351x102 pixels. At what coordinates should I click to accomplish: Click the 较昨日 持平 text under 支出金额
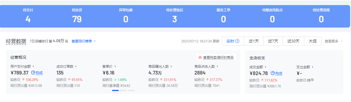click(x=305, y=80)
